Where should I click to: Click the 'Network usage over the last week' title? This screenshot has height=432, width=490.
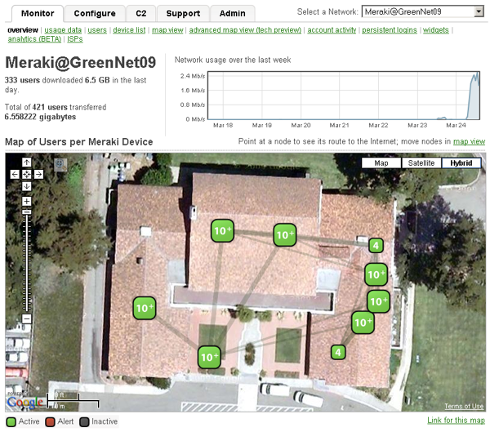click(233, 60)
